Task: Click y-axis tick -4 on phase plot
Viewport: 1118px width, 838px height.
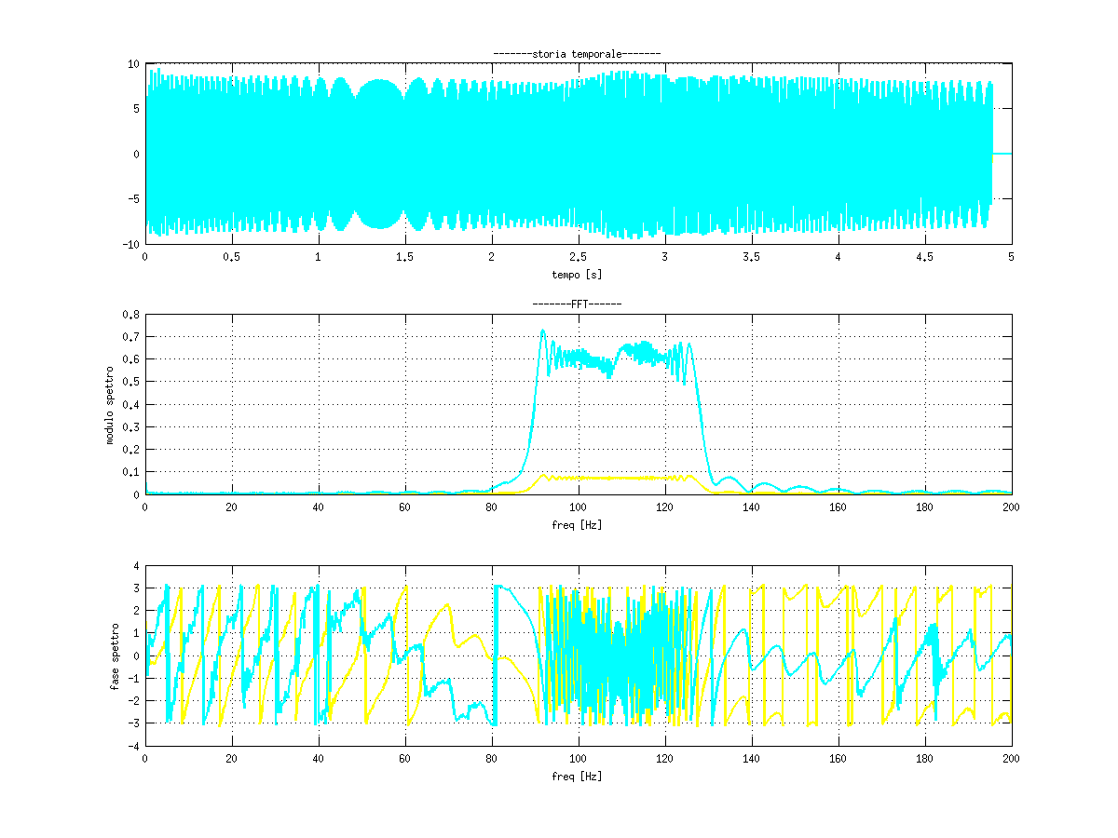Action: pos(134,746)
